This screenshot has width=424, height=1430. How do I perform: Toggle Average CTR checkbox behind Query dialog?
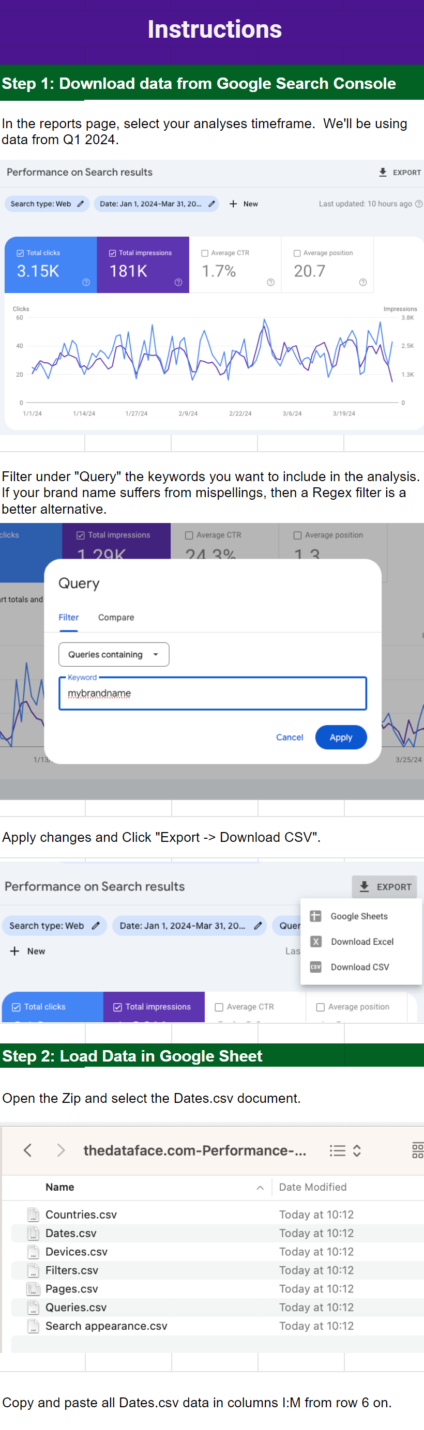(189, 535)
